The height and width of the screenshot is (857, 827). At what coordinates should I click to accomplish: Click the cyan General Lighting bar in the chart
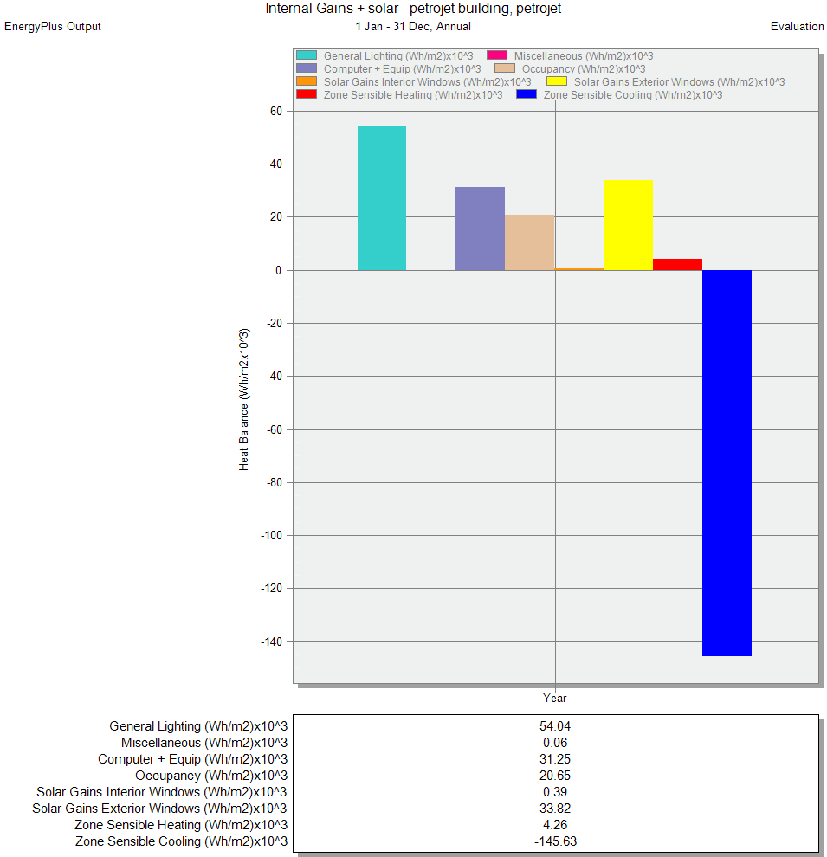[x=382, y=198]
